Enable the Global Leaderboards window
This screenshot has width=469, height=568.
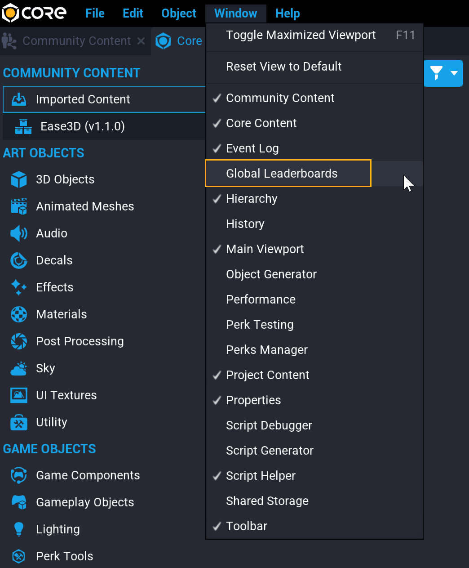coord(282,173)
